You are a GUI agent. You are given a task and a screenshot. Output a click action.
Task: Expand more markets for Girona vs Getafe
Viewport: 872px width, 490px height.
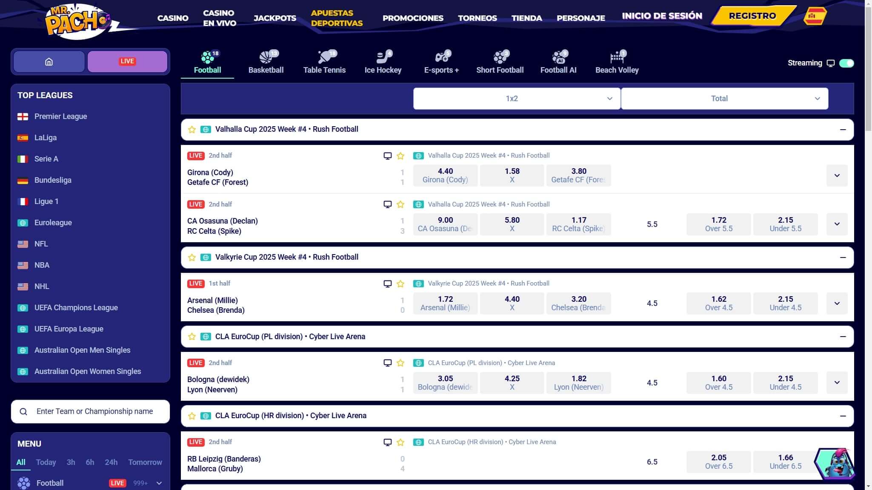tap(837, 176)
